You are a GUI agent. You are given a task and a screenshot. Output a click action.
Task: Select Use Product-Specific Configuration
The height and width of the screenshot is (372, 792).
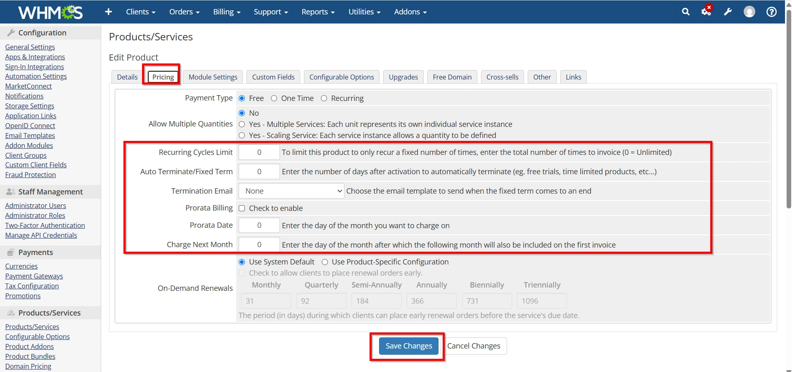(x=325, y=262)
